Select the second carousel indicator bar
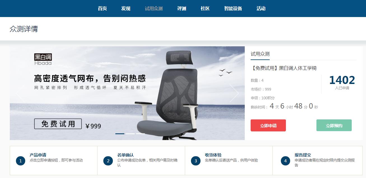 pos(130,134)
